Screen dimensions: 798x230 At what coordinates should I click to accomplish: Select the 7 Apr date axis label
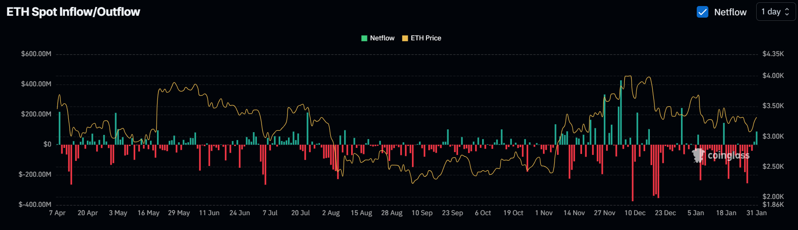click(57, 213)
